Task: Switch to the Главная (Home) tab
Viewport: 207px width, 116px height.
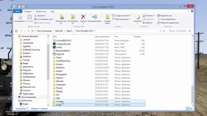Action: pyautogui.click(x=28, y=12)
